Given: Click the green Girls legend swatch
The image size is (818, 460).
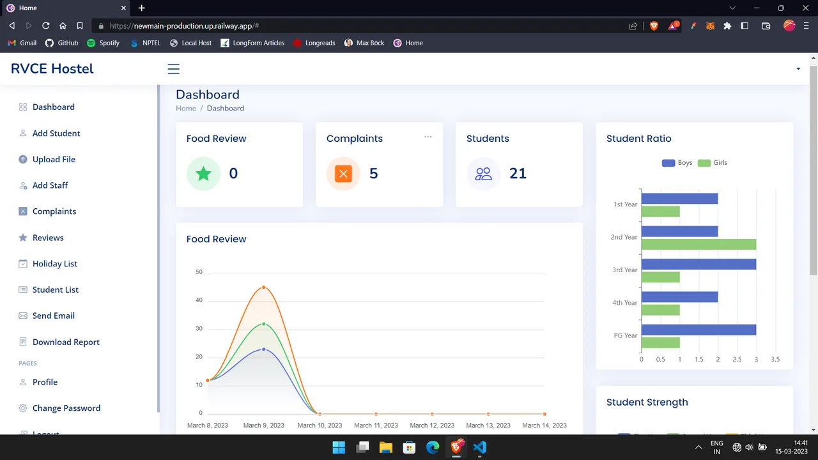Looking at the screenshot, I should pyautogui.click(x=704, y=163).
